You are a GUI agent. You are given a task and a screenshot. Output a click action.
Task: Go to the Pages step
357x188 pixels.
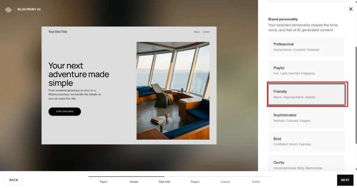[x=195, y=182]
